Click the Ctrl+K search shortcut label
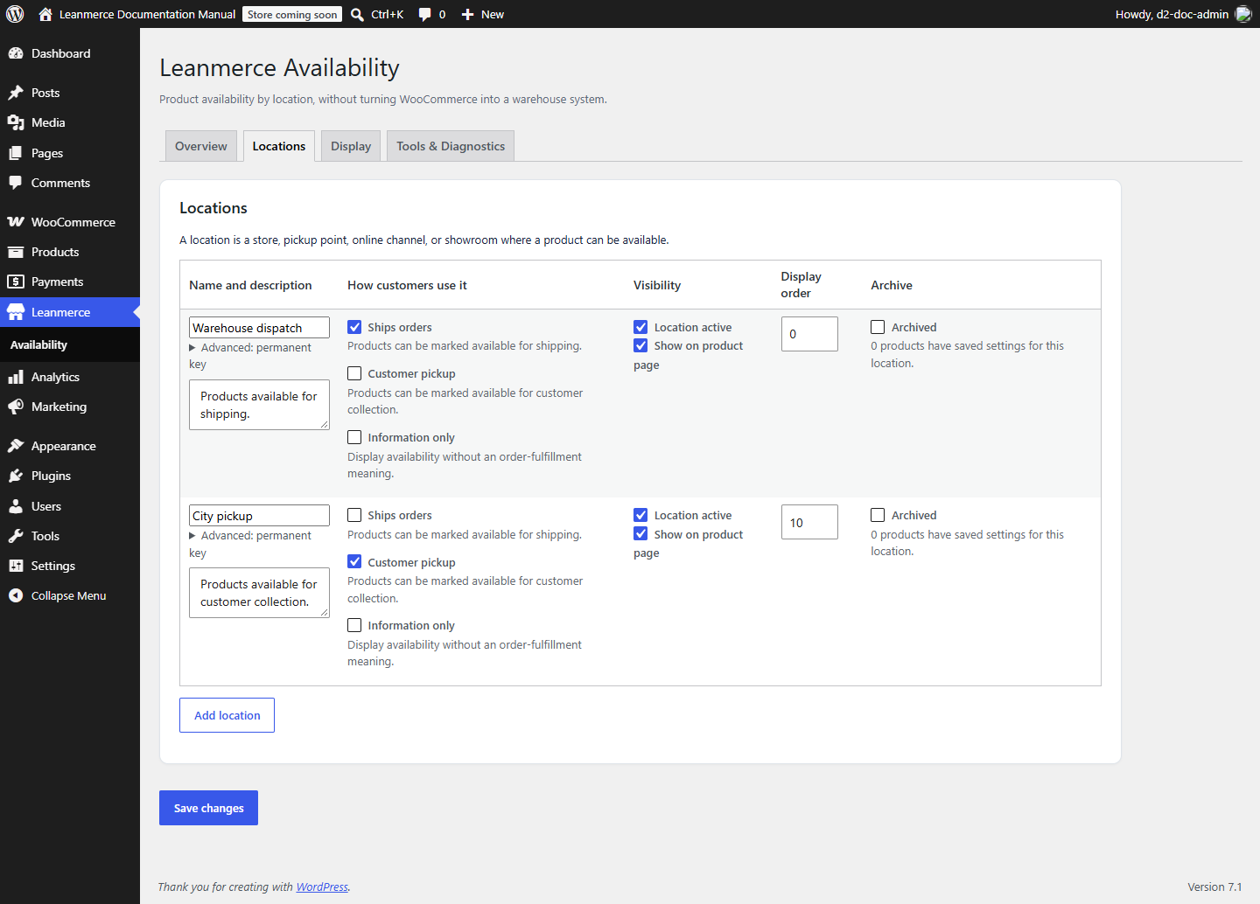The image size is (1260, 904). click(387, 14)
